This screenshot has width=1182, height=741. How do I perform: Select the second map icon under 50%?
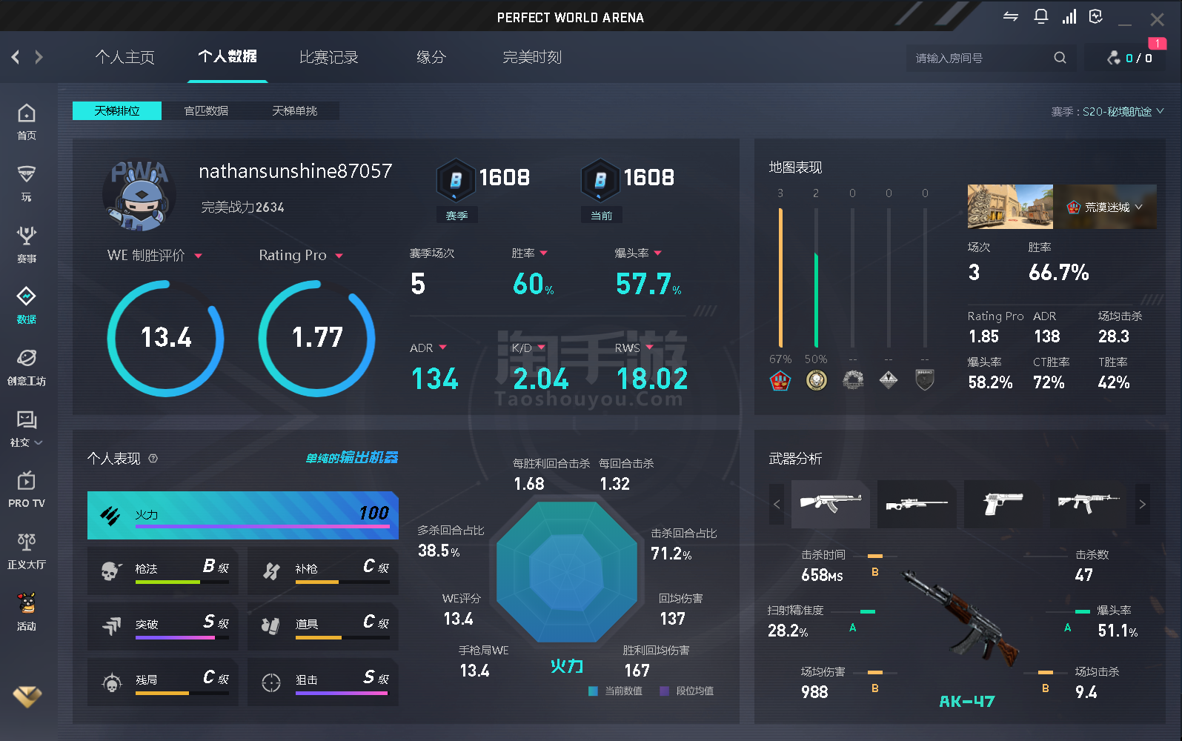(817, 380)
